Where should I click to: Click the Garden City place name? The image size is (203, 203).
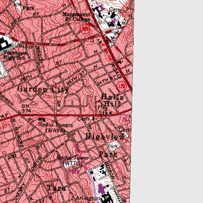point(43,89)
